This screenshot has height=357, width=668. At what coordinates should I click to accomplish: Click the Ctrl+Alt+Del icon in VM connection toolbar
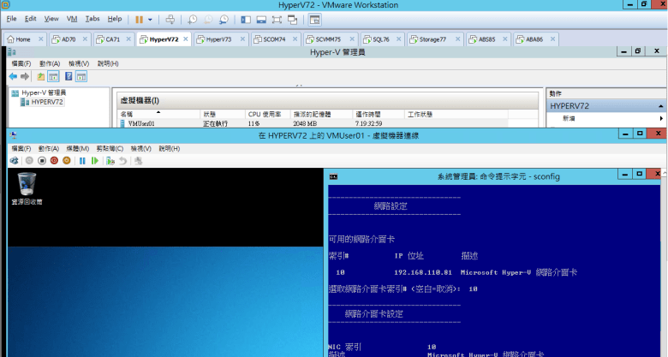coord(15,160)
